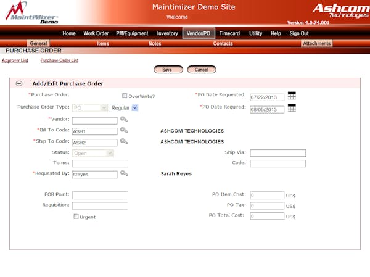Click the Bill To Code field ASH1
This screenshot has height=277, width=370.
pyautogui.click(x=94, y=131)
